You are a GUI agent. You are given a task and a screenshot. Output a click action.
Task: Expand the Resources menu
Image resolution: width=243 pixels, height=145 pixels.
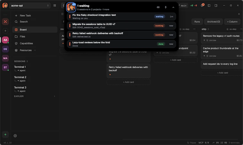pyautogui.click(x=35, y=50)
